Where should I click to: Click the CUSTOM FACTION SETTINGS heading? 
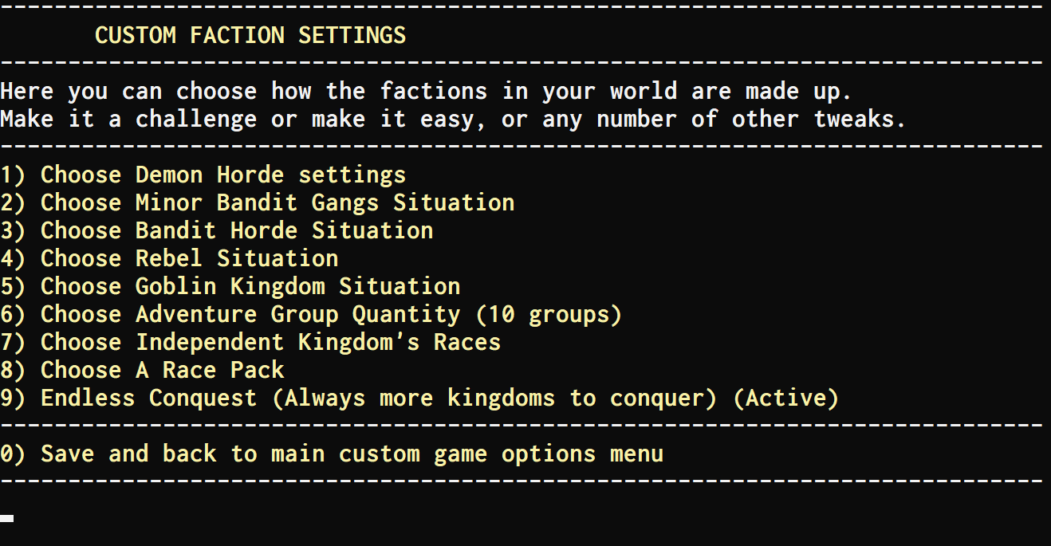250,35
